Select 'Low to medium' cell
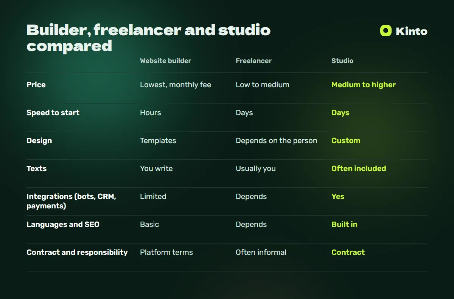Image resolution: width=454 pixels, height=299 pixels. (263, 85)
